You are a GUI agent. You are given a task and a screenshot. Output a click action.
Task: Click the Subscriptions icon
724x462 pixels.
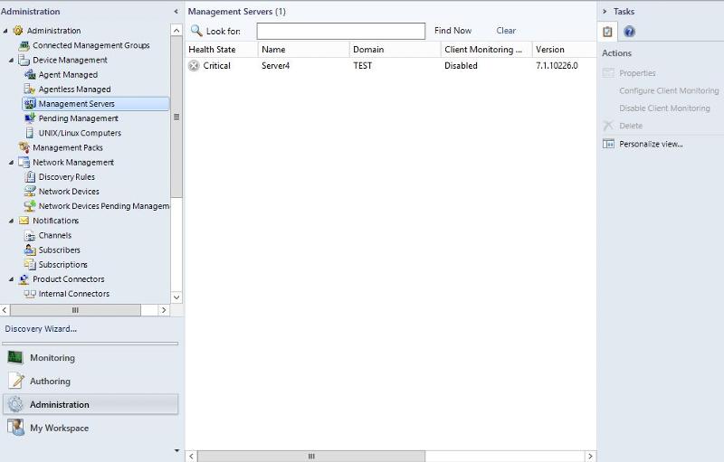pyautogui.click(x=30, y=265)
